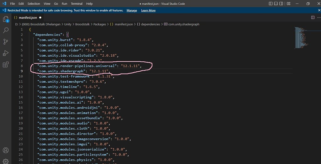Click the Learn More link
The width and height of the screenshot is (321, 164).
coord(148,10)
